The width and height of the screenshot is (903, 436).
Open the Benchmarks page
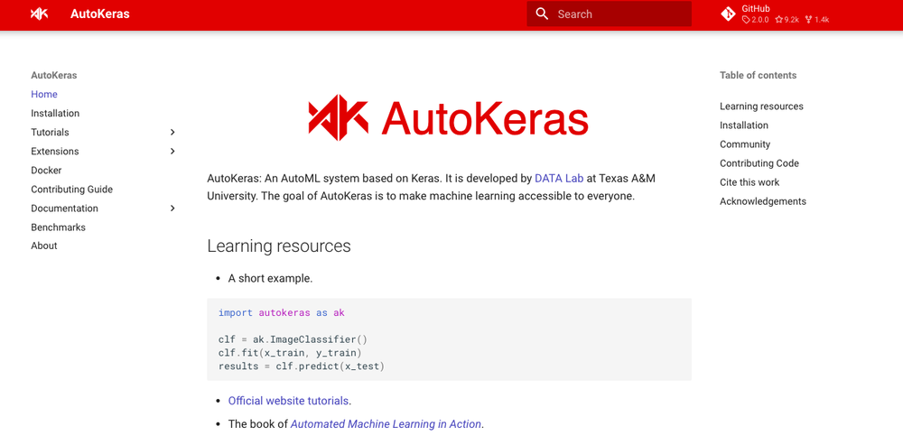pos(58,227)
